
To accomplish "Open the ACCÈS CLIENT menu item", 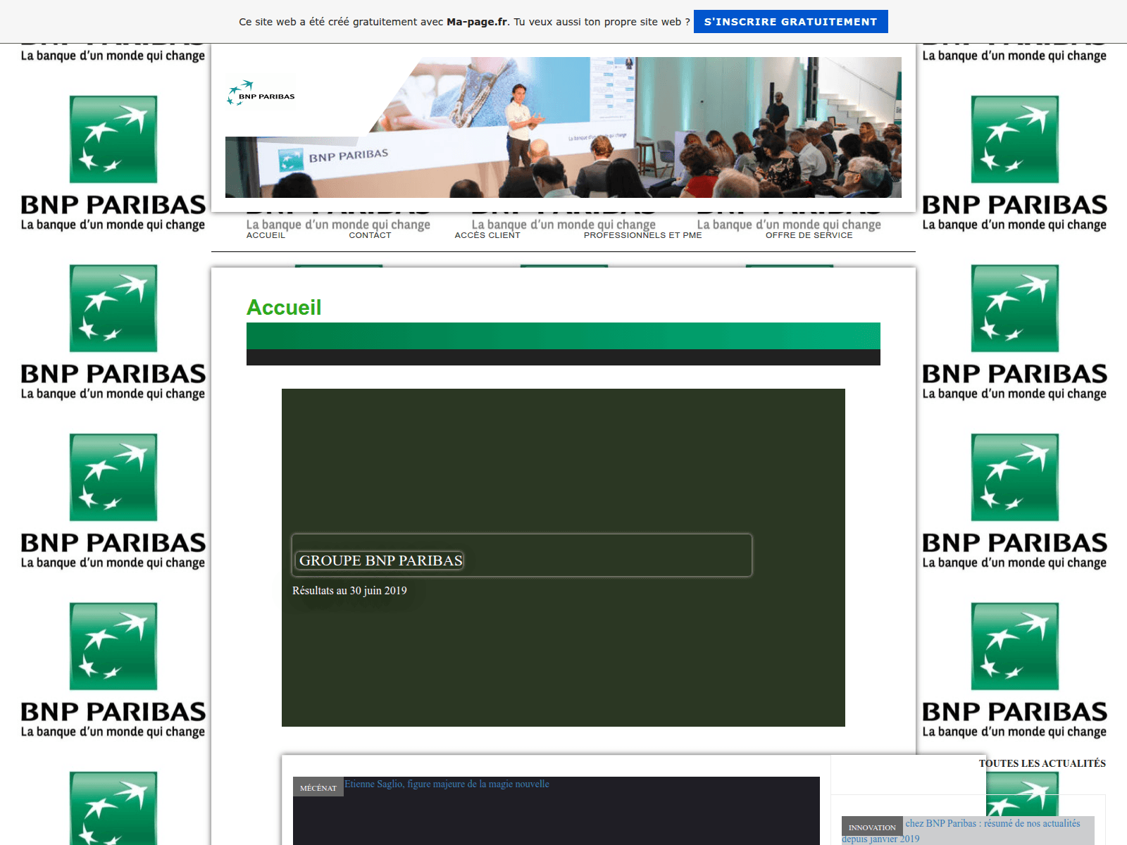I will pyautogui.click(x=487, y=235).
